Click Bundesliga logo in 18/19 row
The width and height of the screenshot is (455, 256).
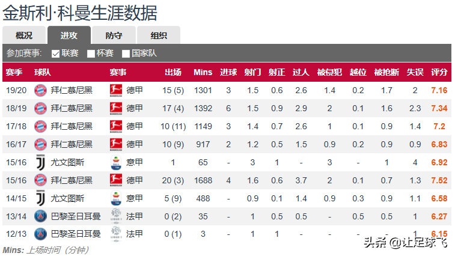116,108
